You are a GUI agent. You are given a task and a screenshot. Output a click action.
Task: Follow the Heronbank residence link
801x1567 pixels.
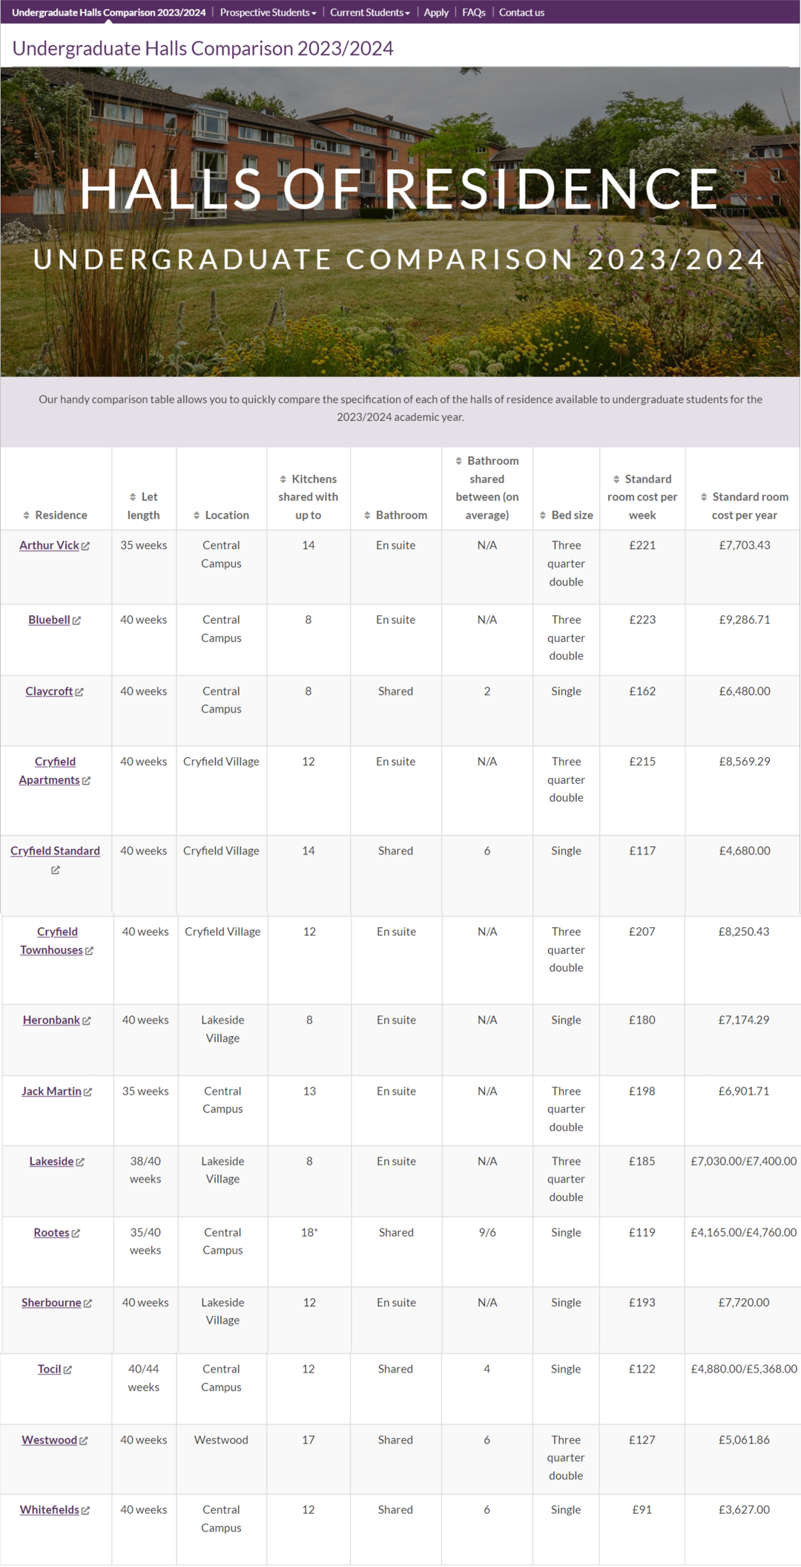tap(51, 1020)
